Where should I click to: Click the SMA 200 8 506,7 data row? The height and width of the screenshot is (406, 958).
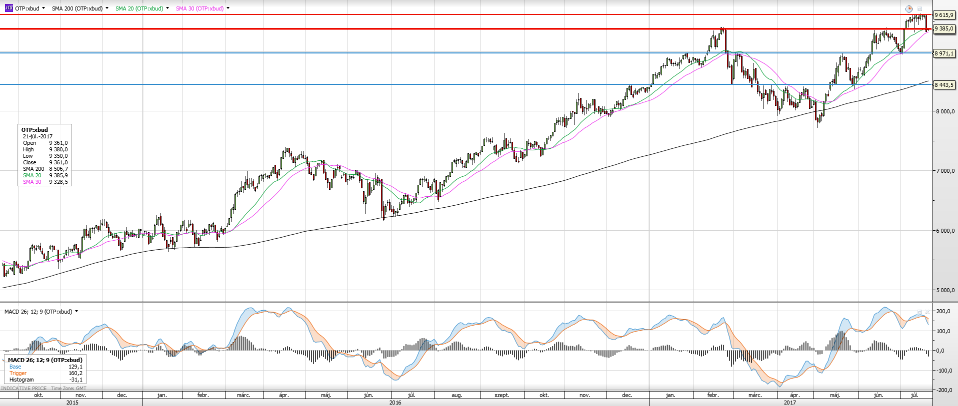pos(45,169)
